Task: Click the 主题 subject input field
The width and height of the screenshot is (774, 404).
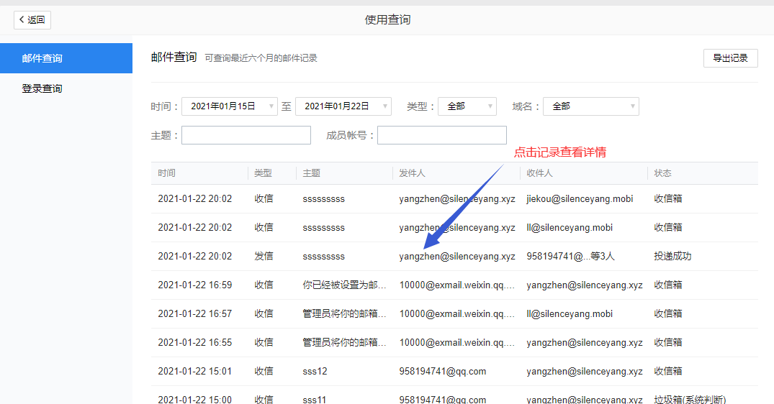Action: pyautogui.click(x=246, y=135)
